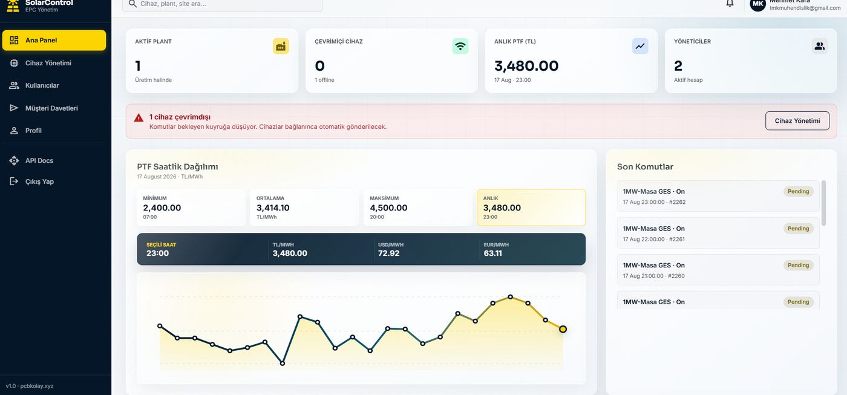Image resolution: width=847 pixels, height=395 pixels.
Task: Open API Docs link in sidebar
Action: point(54,160)
